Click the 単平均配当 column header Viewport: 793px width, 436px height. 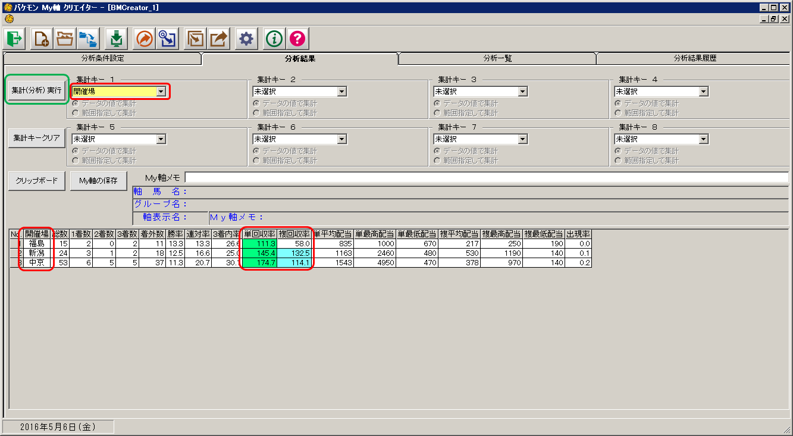pos(333,234)
